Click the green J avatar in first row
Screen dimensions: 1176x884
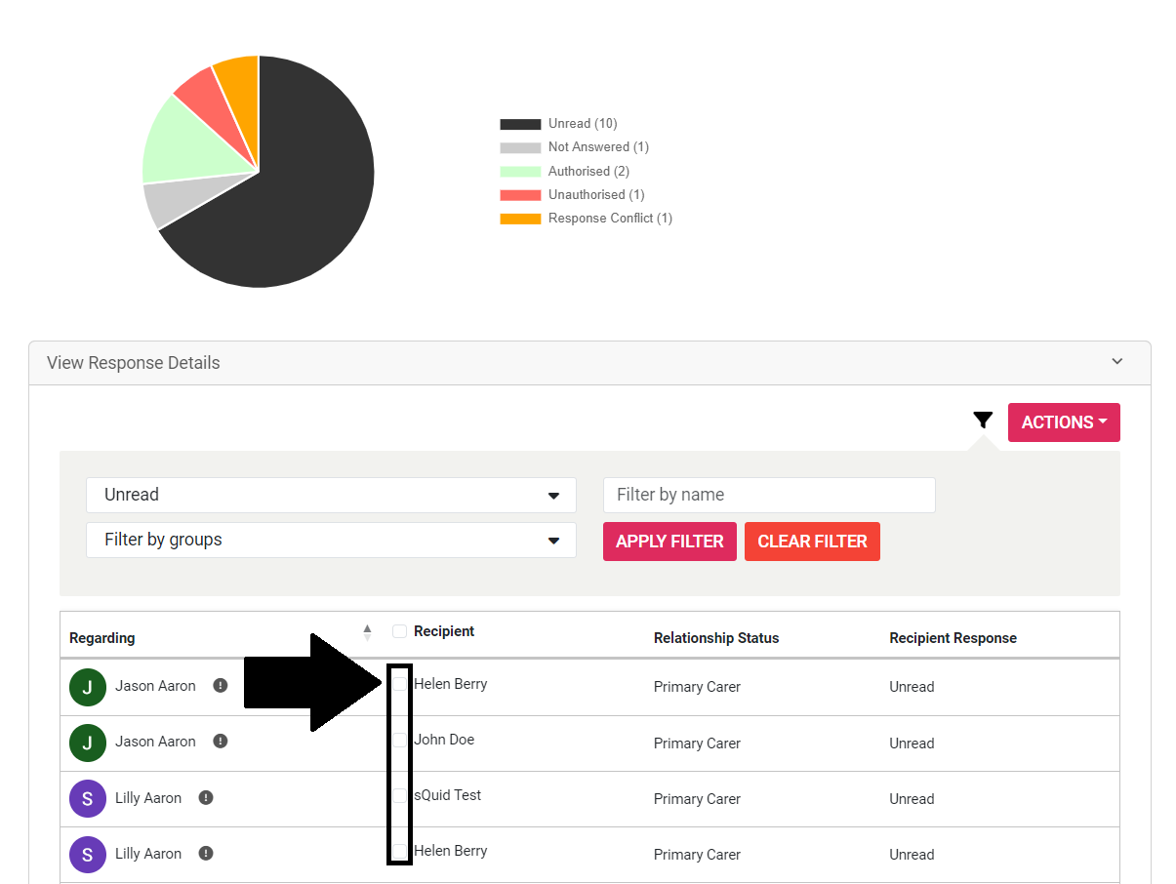(88, 687)
